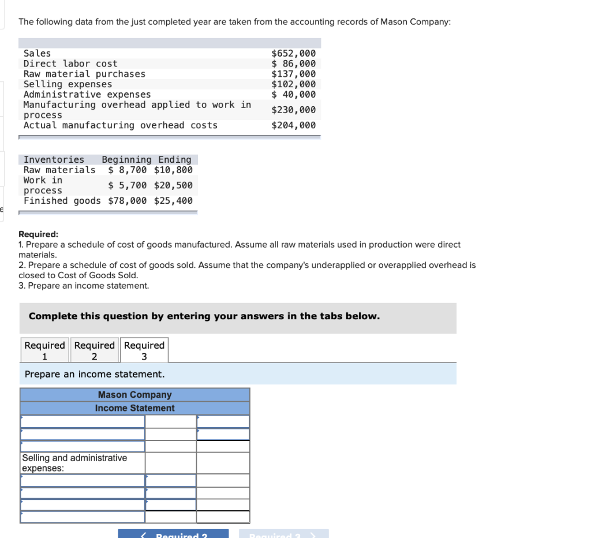Select the Required 3 tab
This screenshot has width=591, height=538.
[144, 350]
